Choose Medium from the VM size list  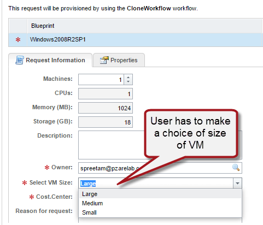pos(160,203)
